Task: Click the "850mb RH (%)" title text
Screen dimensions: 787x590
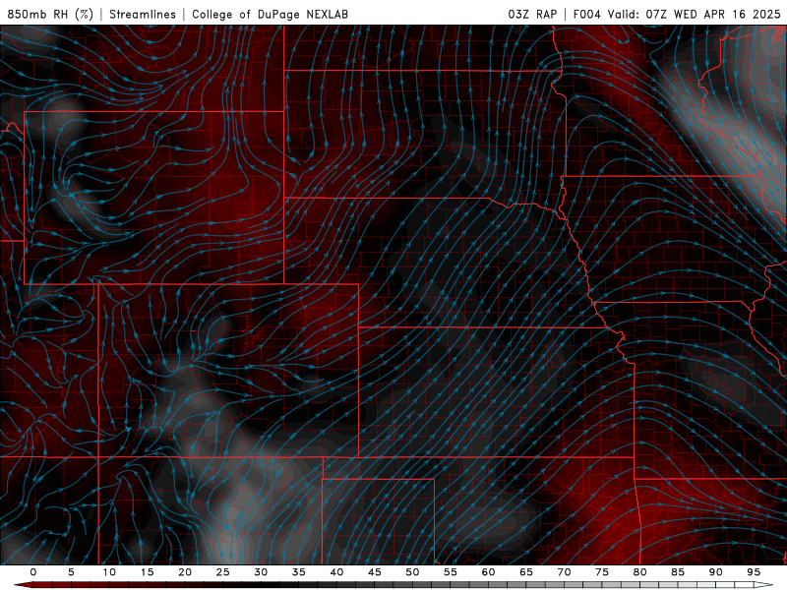Action: (50, 14)
